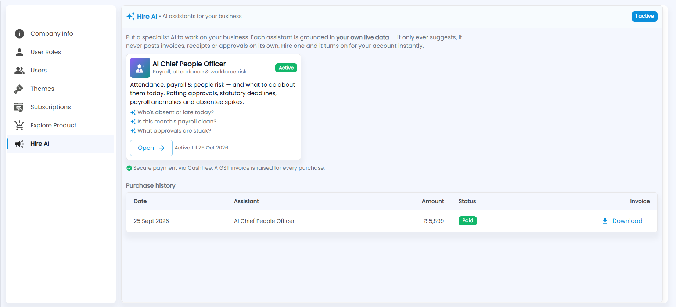Image resolution: width=676 pixels, height=307 pixels.
Task: Ask "Who's absent or late today?"
Action: click(176, 112)
